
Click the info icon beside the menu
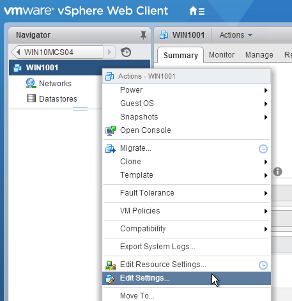click(277, 171)
